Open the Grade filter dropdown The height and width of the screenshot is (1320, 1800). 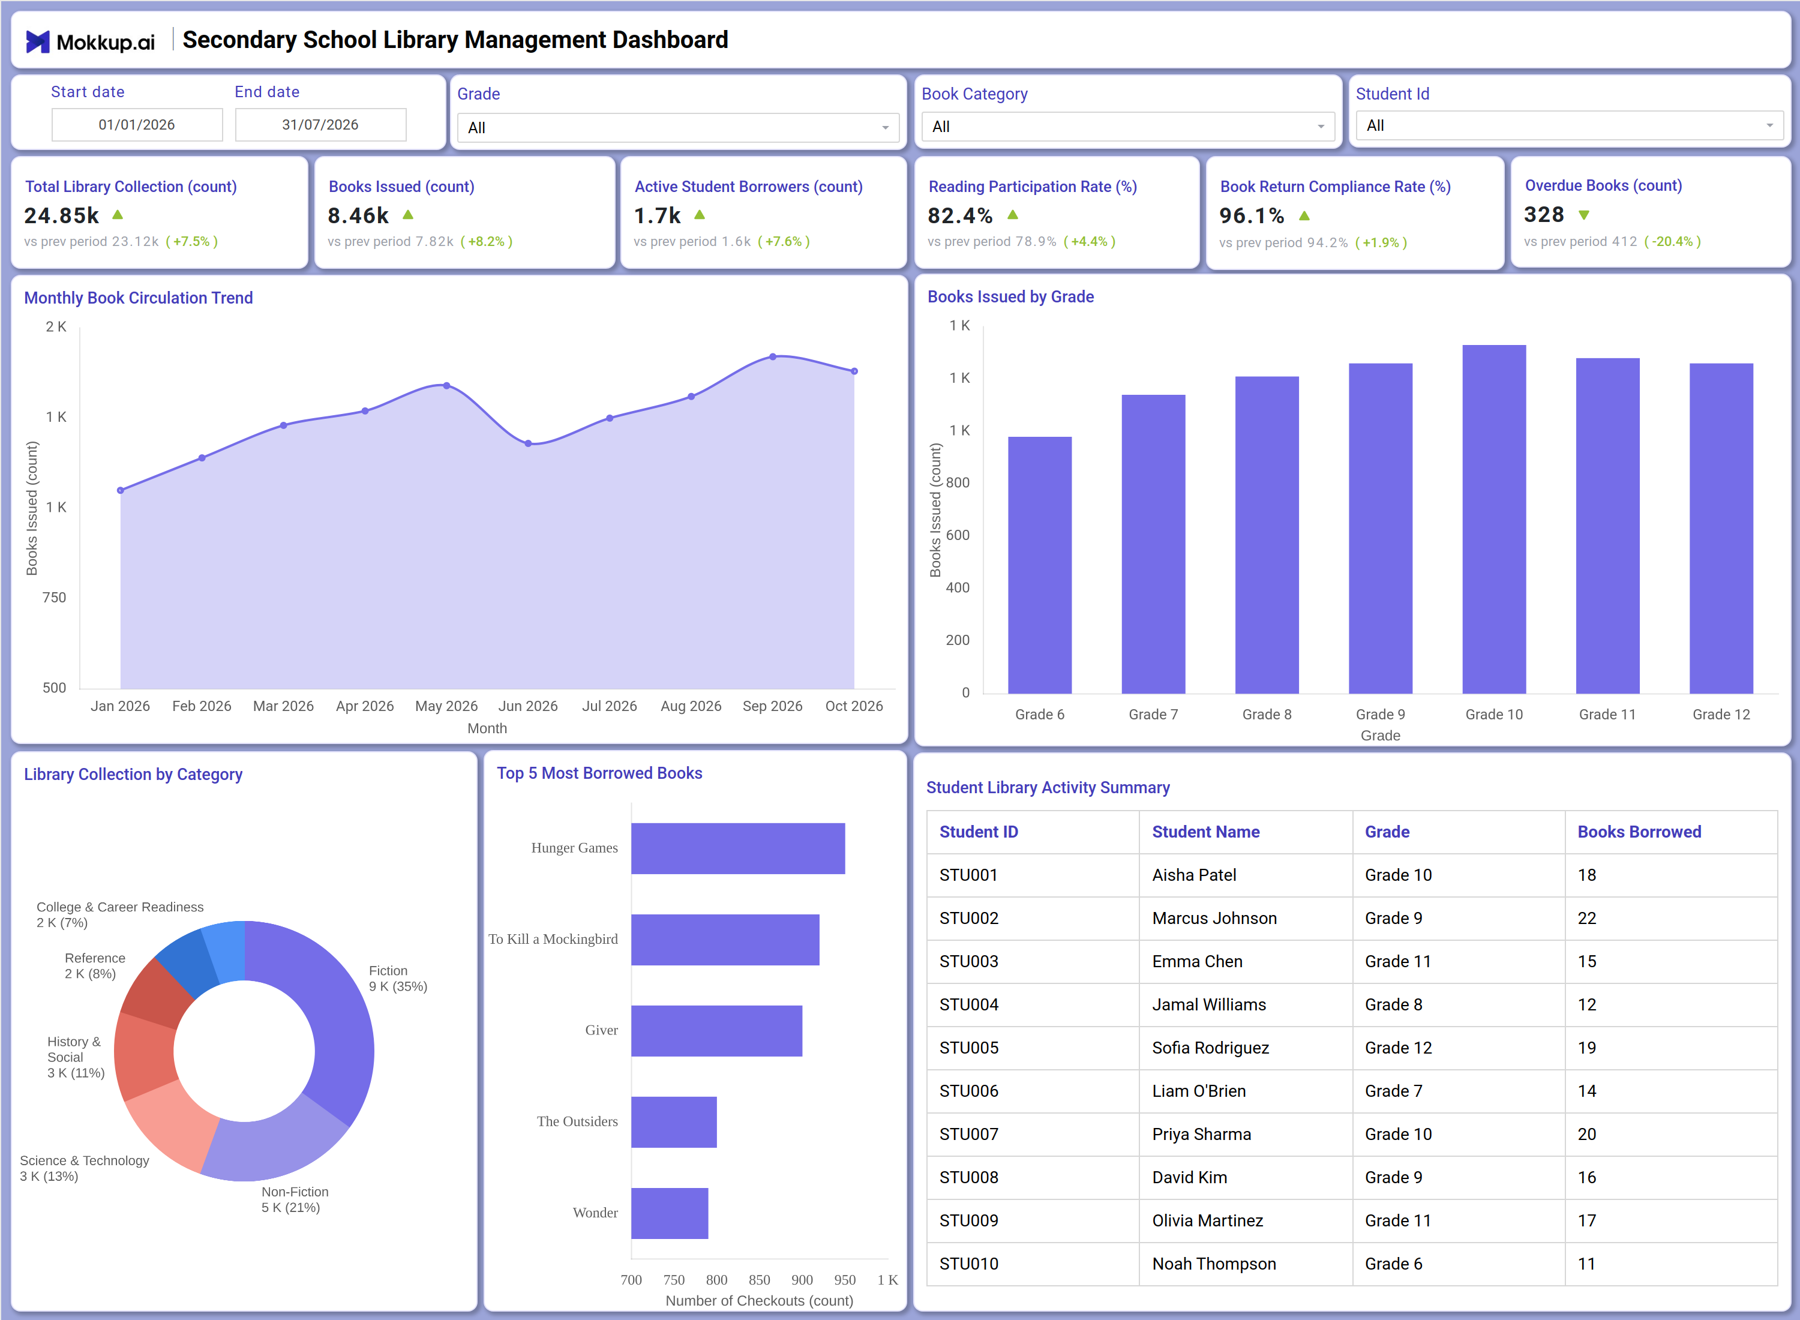[x=677, y=128]
